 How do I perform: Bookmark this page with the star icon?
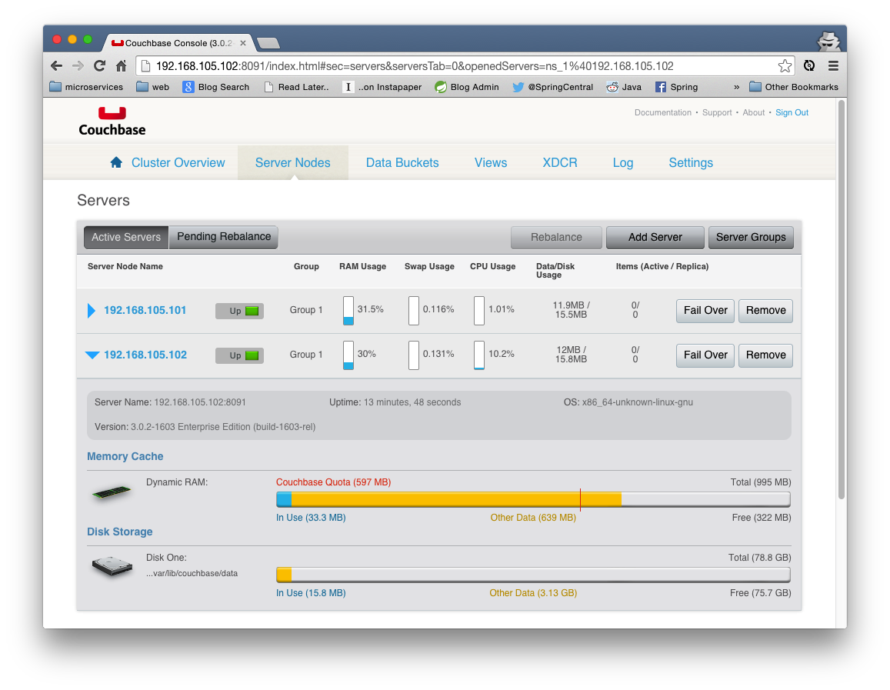[785, 66]
